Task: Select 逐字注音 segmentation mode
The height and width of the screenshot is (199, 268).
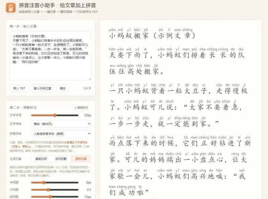Action: click(81, 159)
